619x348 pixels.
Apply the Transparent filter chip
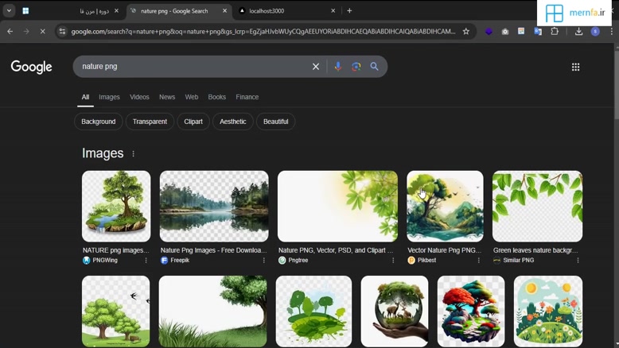150,122
